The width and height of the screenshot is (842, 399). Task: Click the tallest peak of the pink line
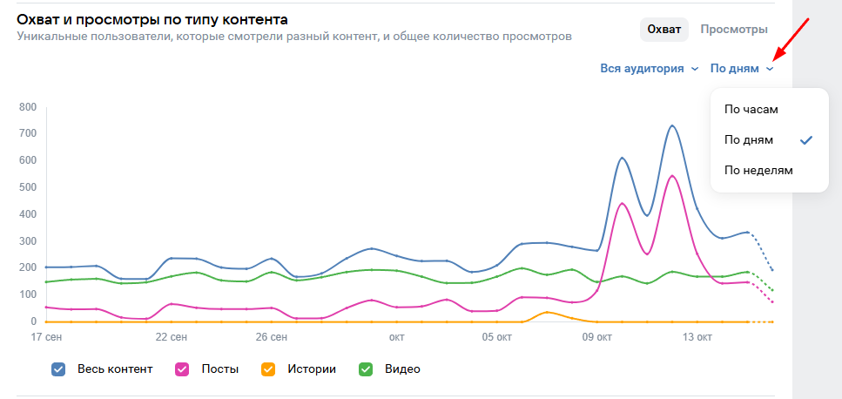point(672,176)
